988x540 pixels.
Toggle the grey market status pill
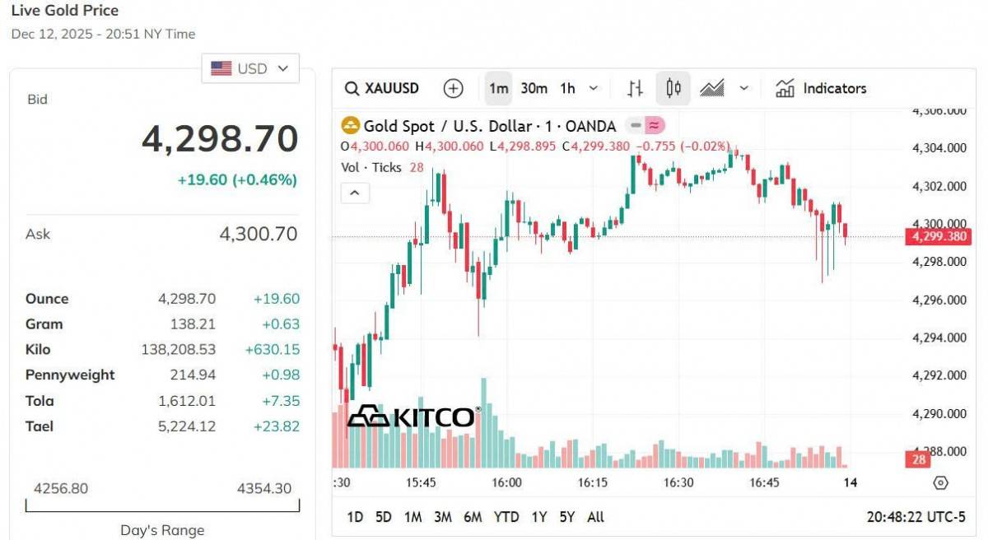(635, 126)
